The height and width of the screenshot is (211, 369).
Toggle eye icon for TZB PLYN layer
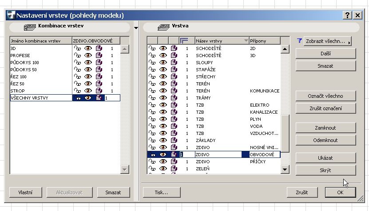[163, 119]
